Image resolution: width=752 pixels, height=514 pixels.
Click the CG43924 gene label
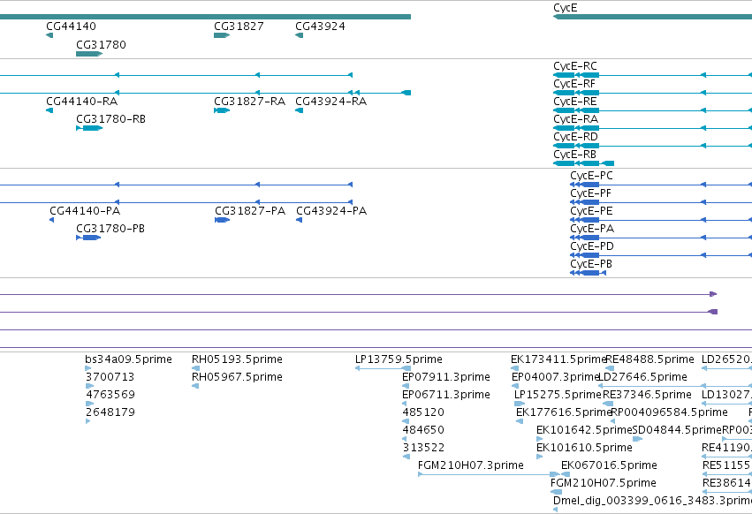point(321,26)
